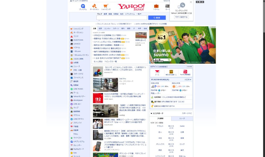Open 一休.comレストラン in the sidebar

click(x=81, y=55)
